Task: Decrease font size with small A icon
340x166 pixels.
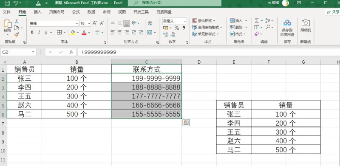Action: tap(102, 23)
